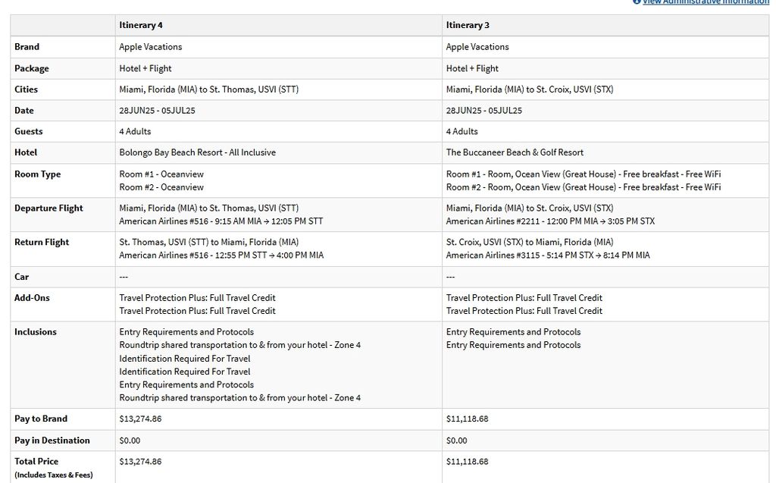Click the Room Type row label
Viewport: 776px width, 483px height.
[x=37, y=174]
